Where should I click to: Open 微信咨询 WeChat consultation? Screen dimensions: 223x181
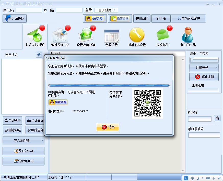point(120,18)
